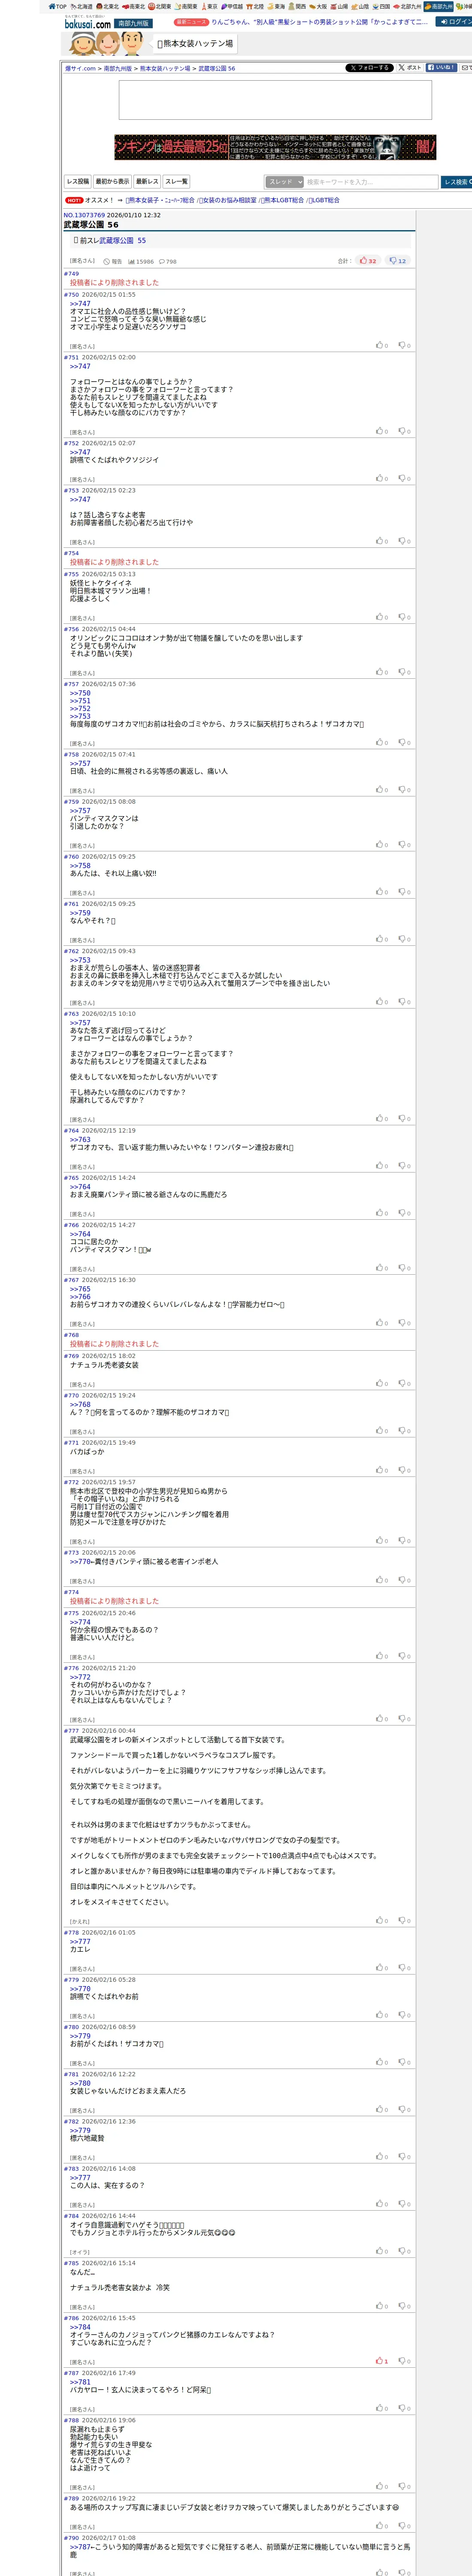472x2576 pixels.
Task: Click post number #764
Action: tap(71, 1130)
